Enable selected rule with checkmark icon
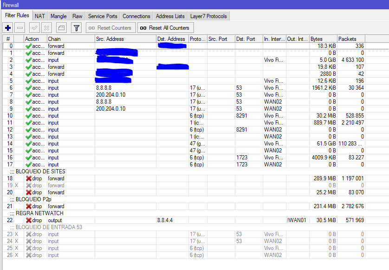 pyautogui.click(x=34, y=28)
